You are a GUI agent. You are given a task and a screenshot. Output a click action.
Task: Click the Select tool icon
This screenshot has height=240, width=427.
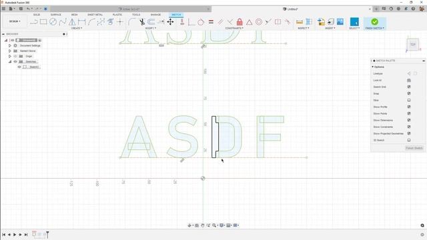pyautogui.click(x=354, y=22)
